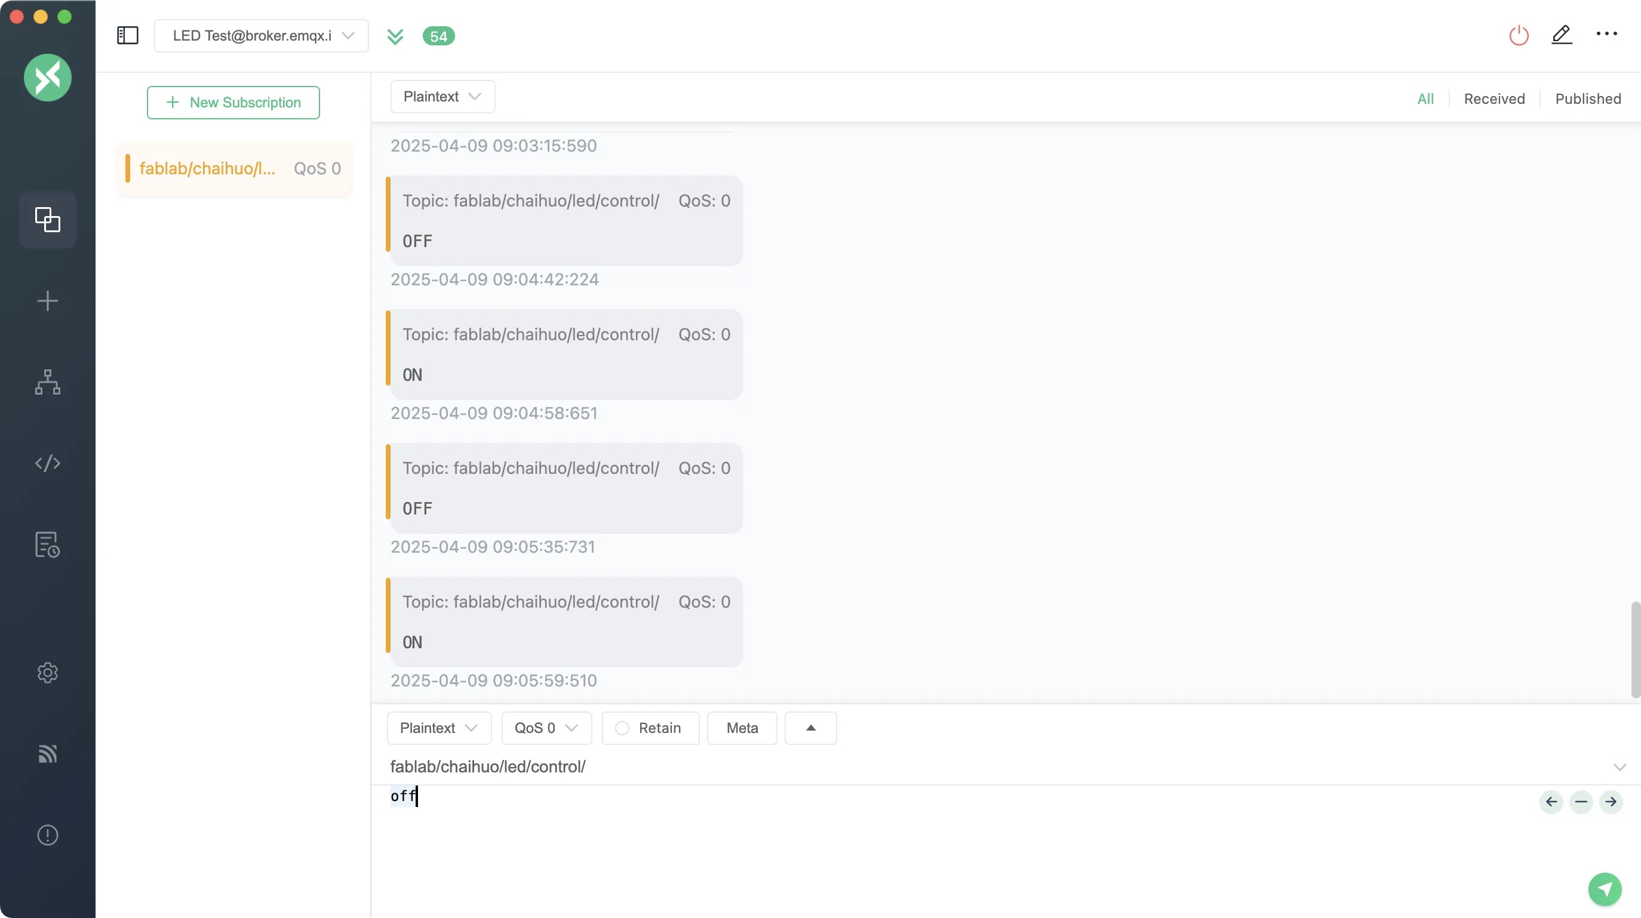Open the edit connection pencil icon
Screen dimensions: 1641x918
[x=1562, y=35]
